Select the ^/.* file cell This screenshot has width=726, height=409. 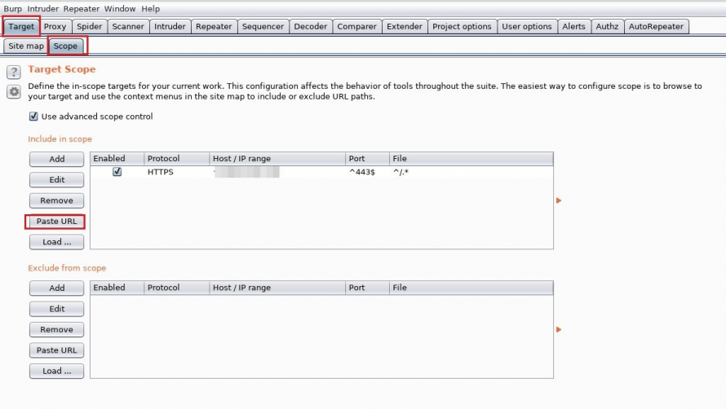(471, 172)
